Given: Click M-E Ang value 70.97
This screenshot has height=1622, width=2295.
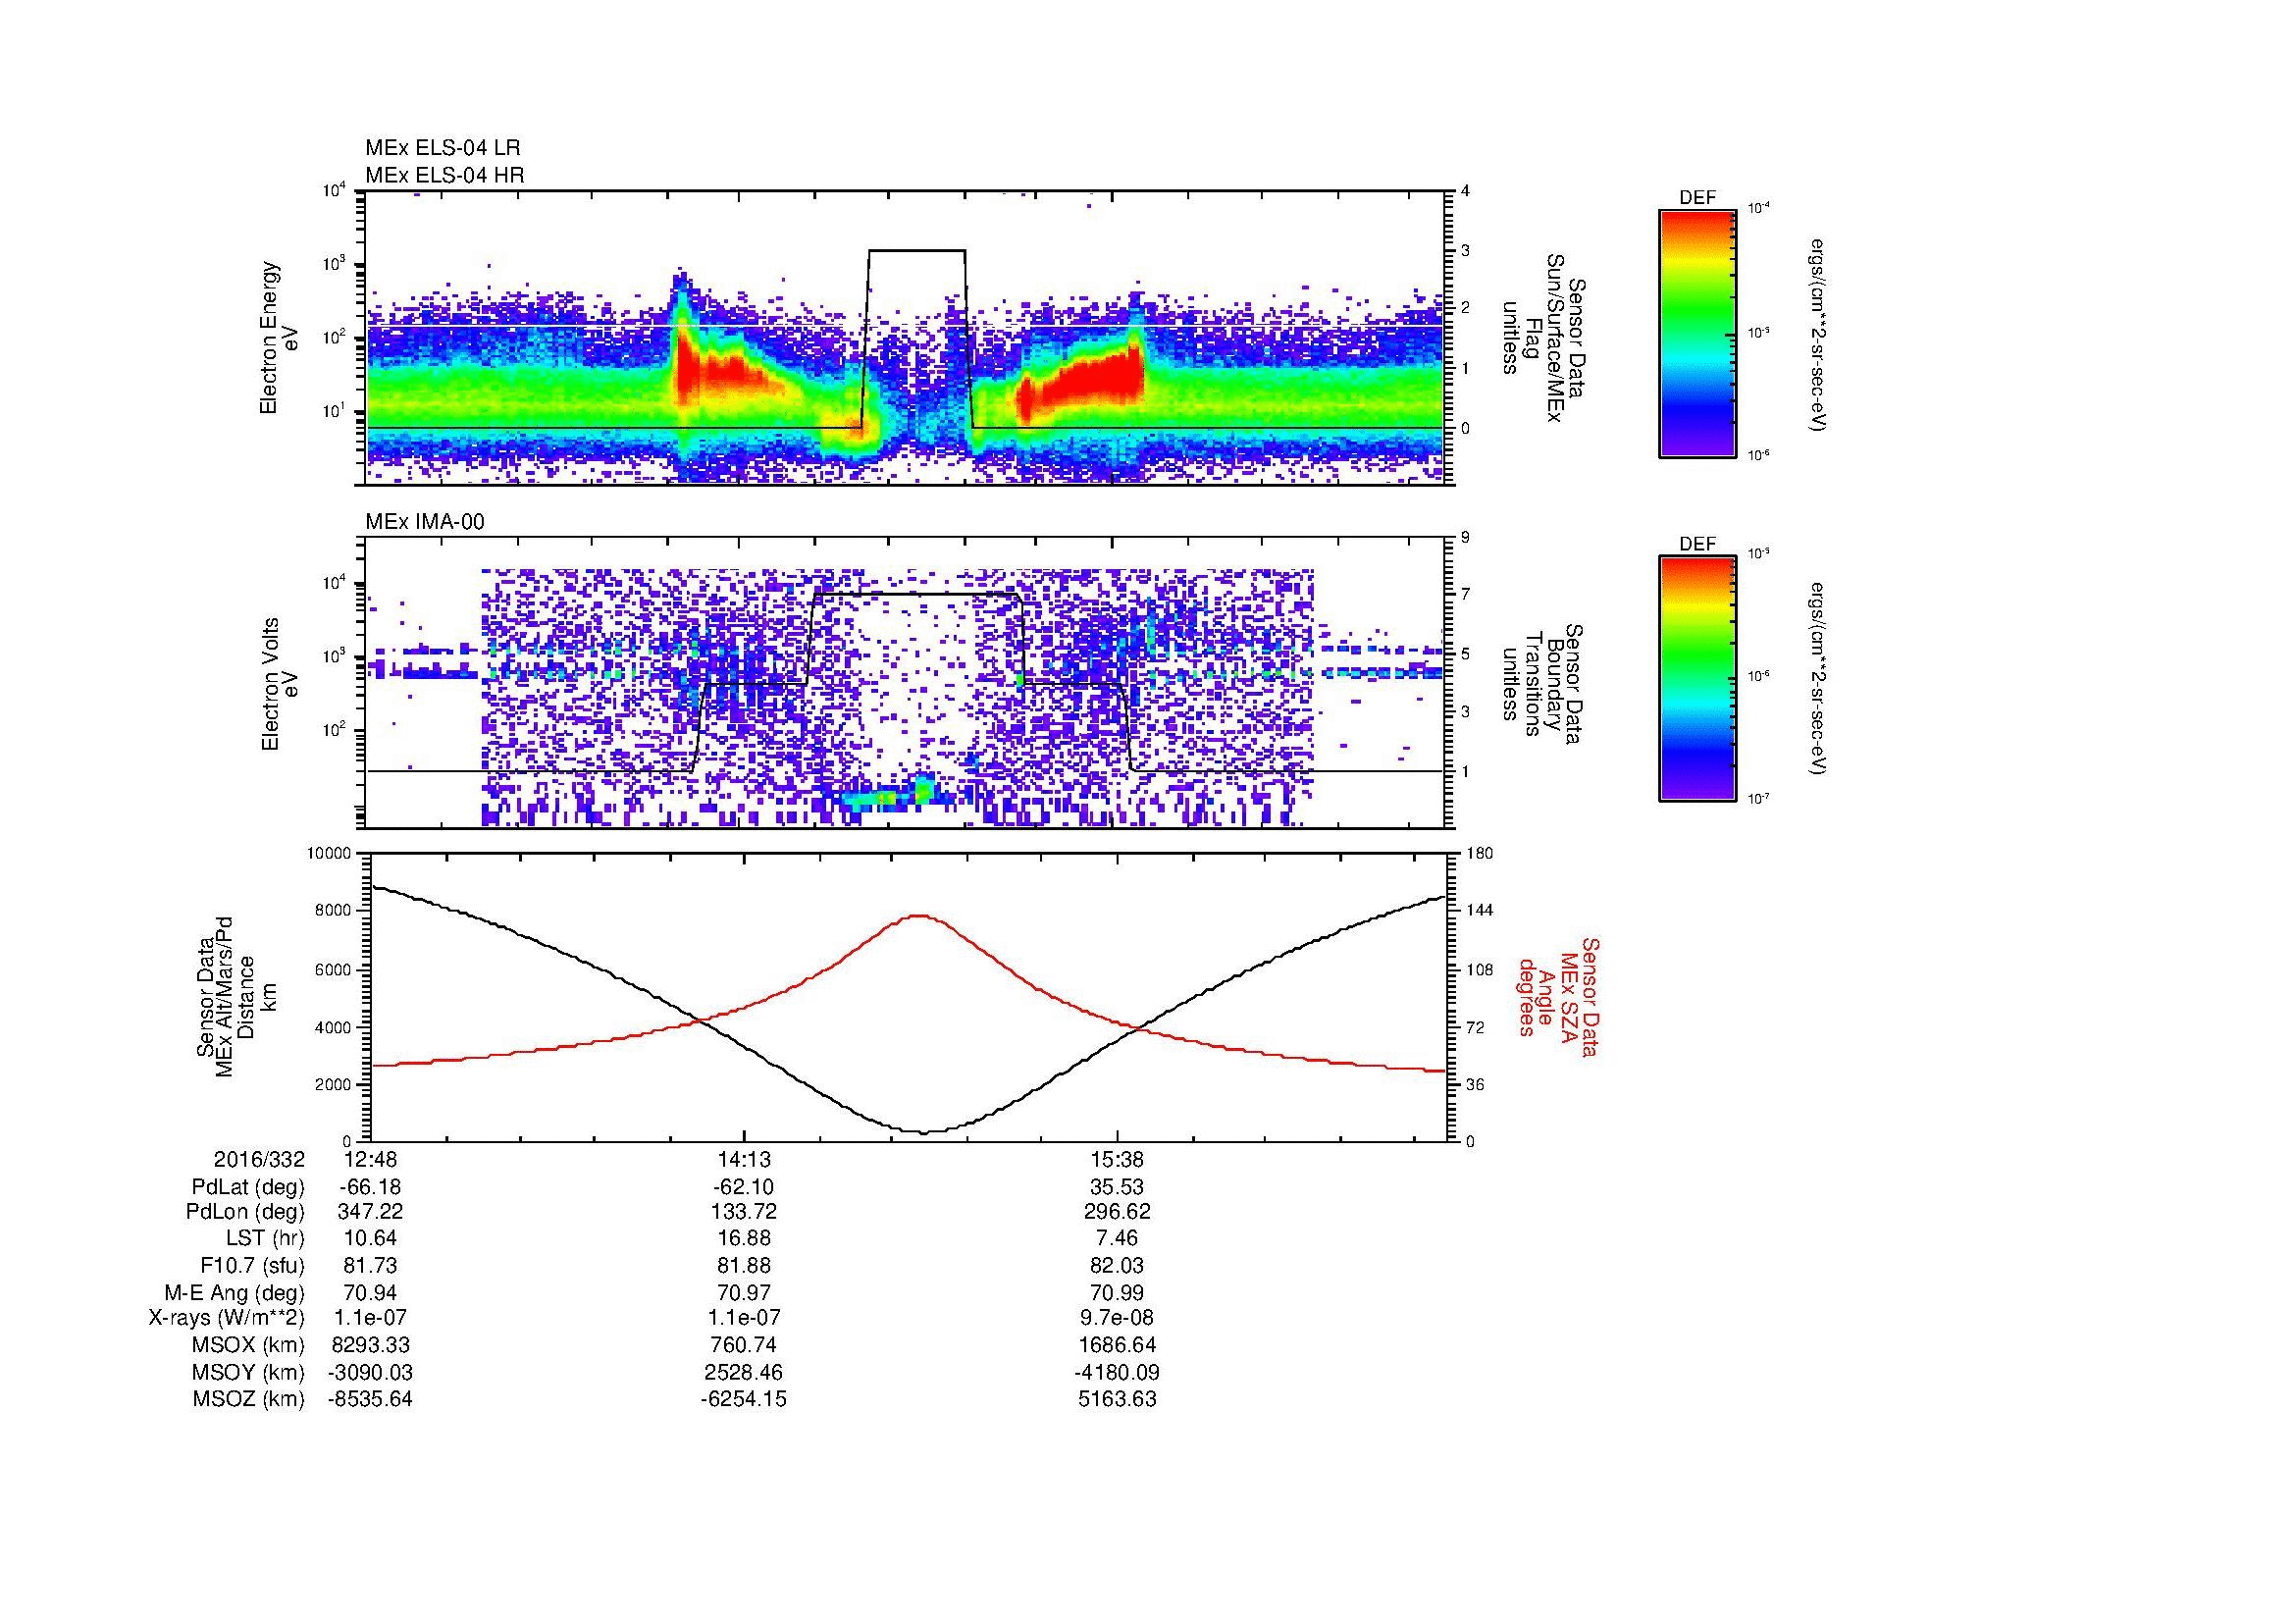Looking at the screenshot, I should (x=744, y=1292).
